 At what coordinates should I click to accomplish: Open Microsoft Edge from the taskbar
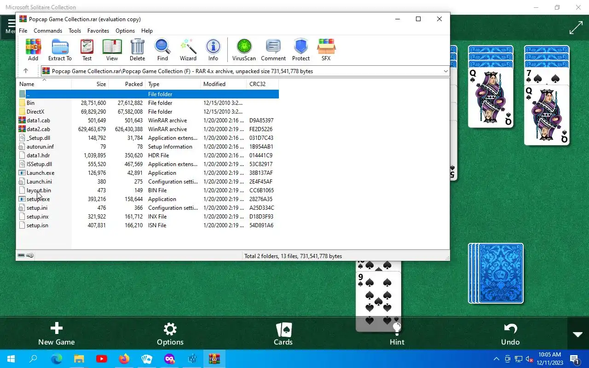click(56, 359)
